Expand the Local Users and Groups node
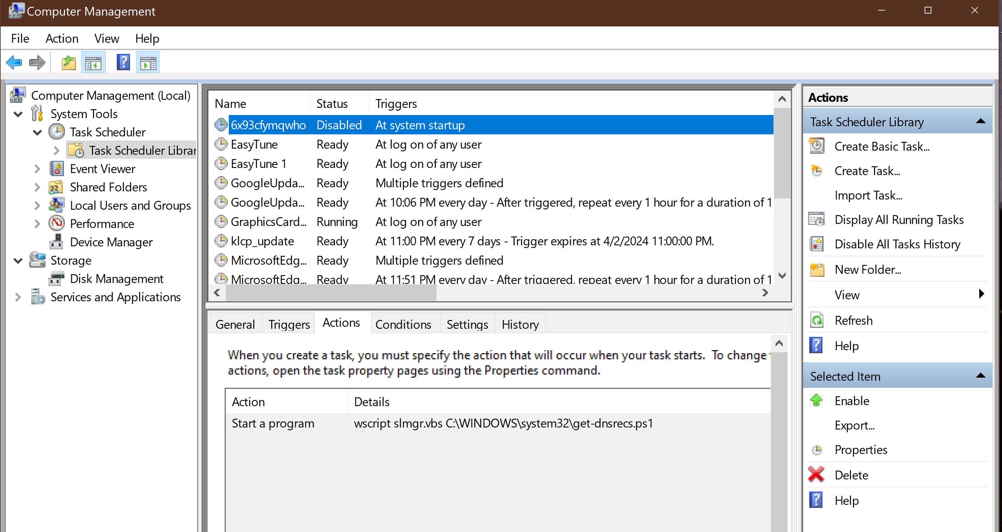 (x=37, y=205)
